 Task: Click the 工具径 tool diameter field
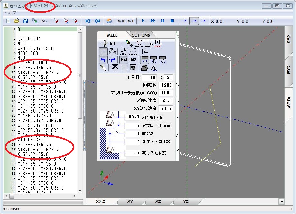tap(149, 77)
